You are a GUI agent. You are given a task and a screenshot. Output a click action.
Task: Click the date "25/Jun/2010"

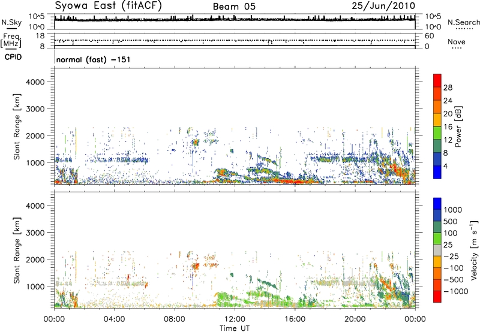point(383,6)
